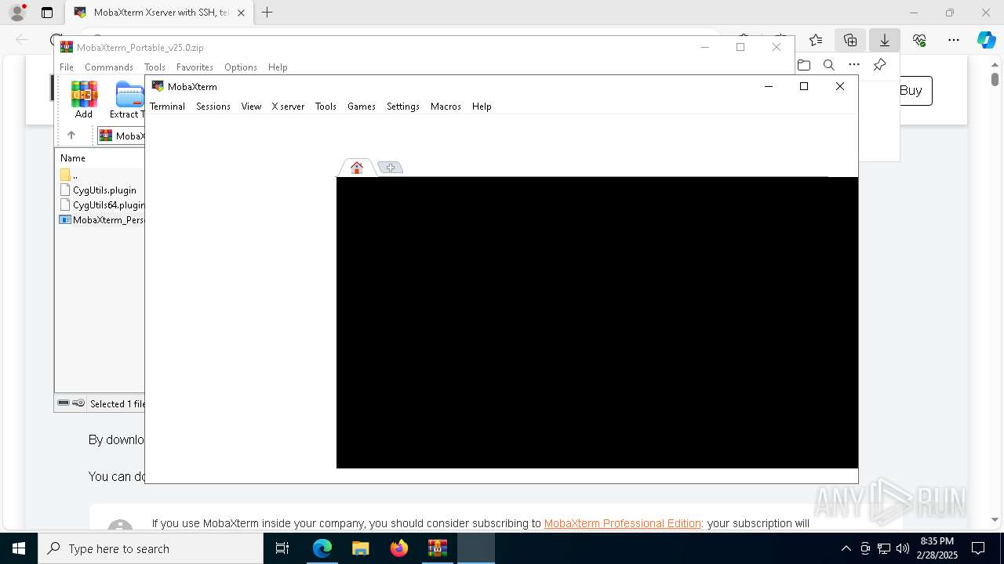Add a new tab in MobaXterm

(390, 168)
